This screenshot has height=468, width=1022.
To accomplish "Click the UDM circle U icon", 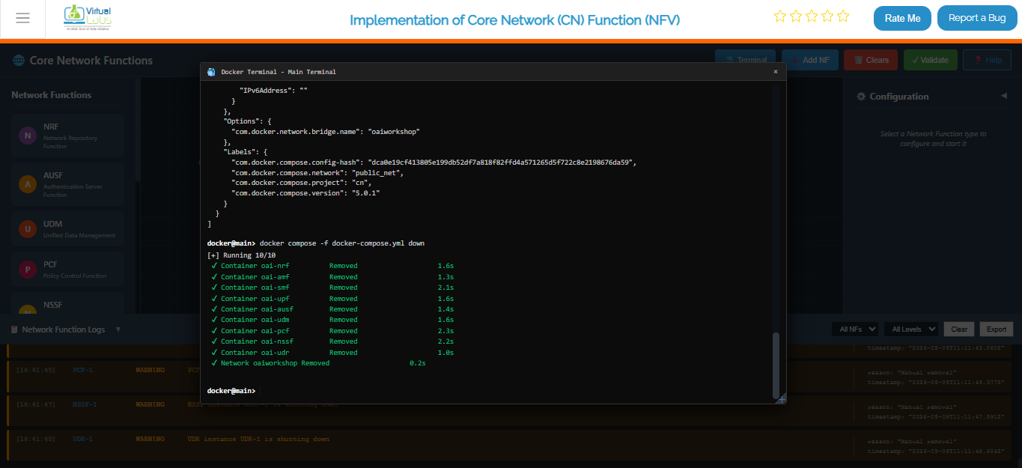I will pos(28,229).
